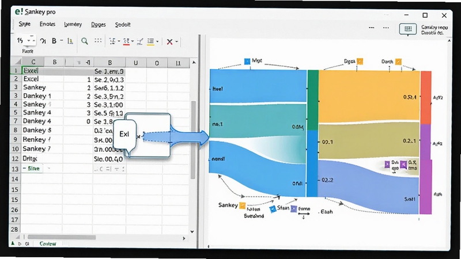This screenshot has height=259, width=461.
Task: Click the horizontal scroll-right arrow
Action: pos(184,238)
